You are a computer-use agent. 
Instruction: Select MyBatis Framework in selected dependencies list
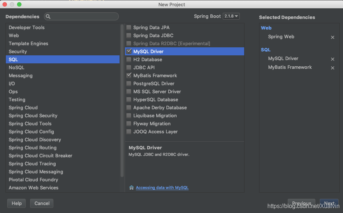290,67
